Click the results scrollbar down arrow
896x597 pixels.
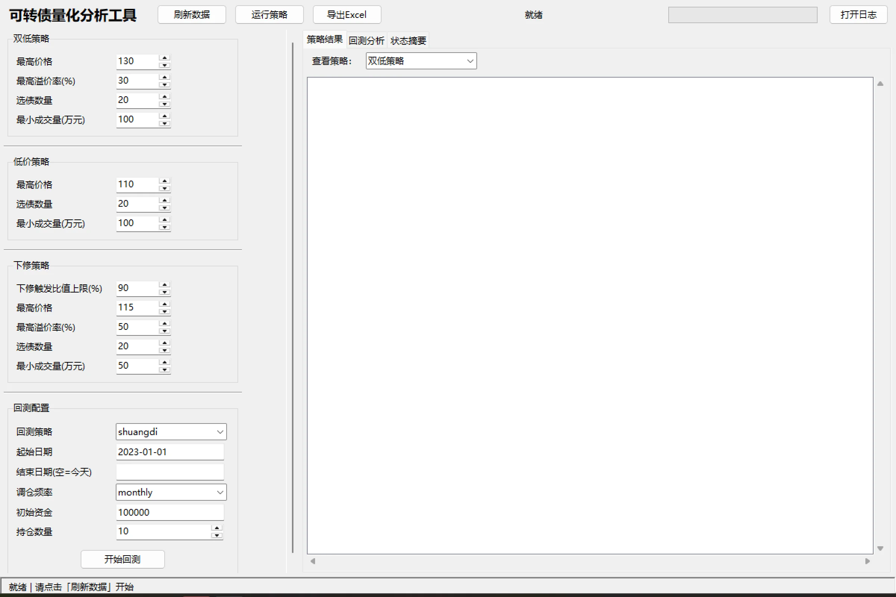(880, 548)
